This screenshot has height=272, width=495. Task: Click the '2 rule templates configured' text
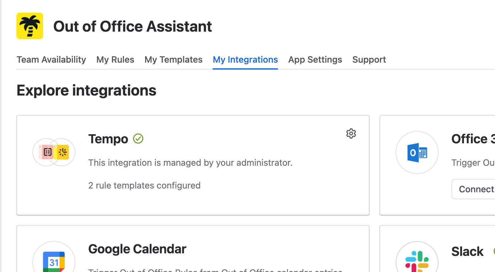click(145, 185)
